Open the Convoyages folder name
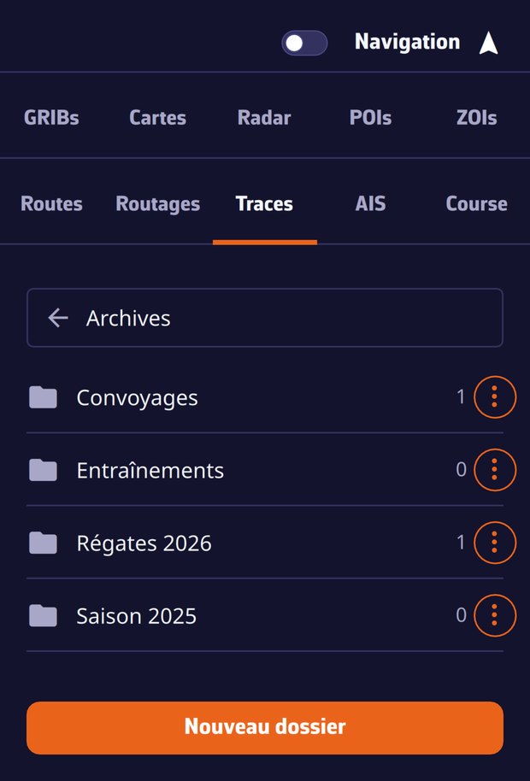The image size is (530, 781). pyautogui.click(x=137, y=397)
